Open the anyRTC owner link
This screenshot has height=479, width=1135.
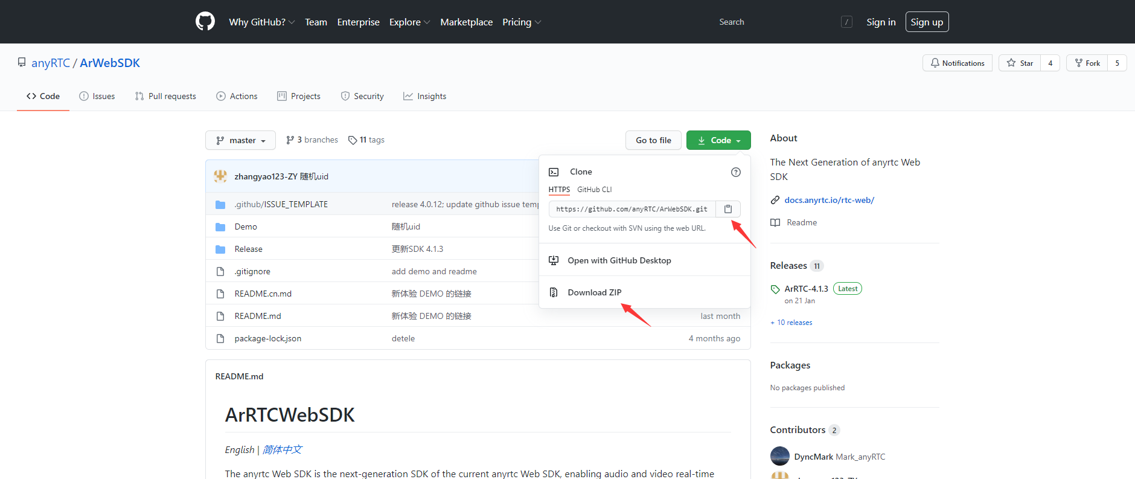point(51,63)
